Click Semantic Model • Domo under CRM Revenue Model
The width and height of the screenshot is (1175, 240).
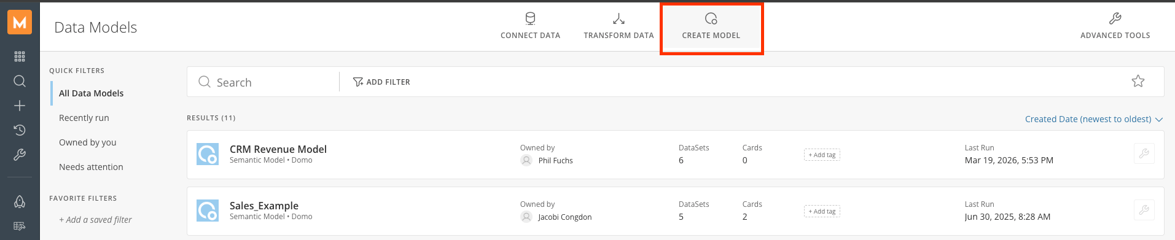coord(271,160)
